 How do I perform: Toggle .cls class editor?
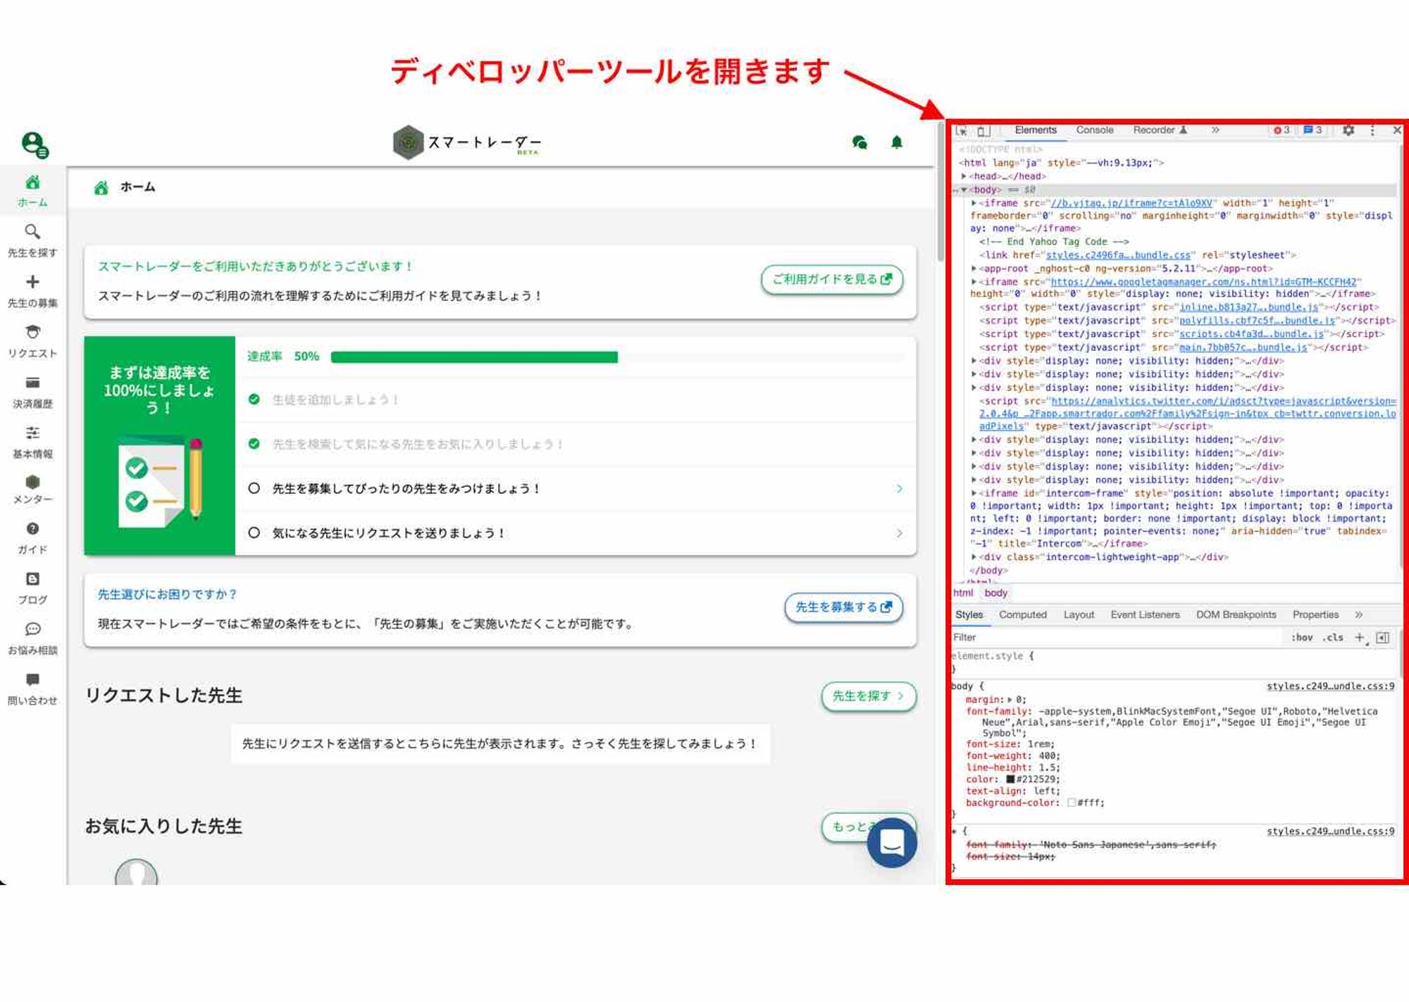tap(1333, 637)
